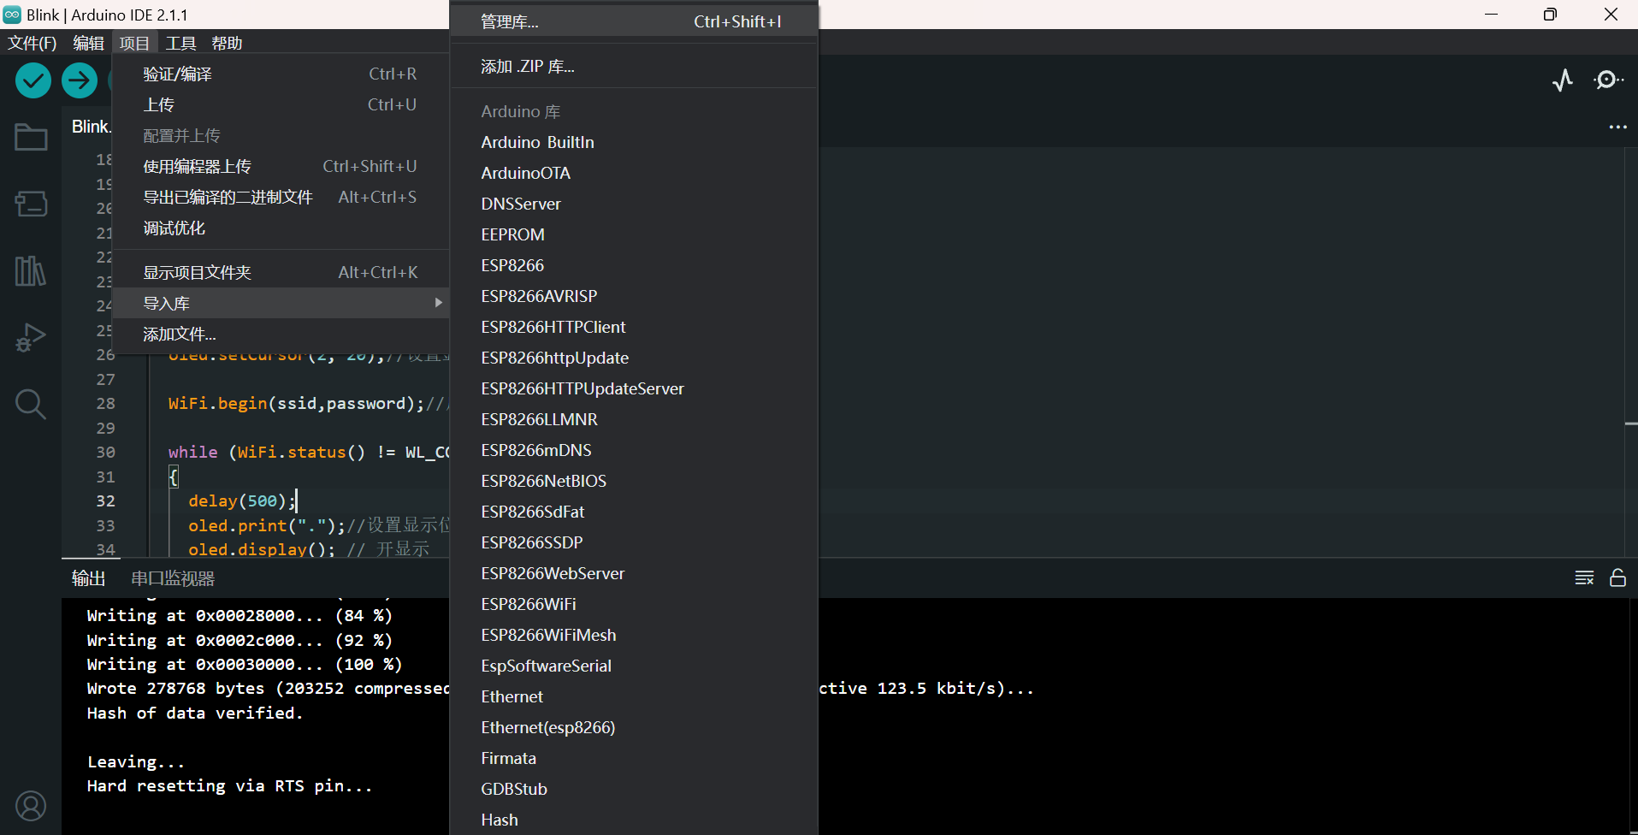Import the ESP8266WiFiMesh library
The width and height of the screenshot is (1638, 835).
tap(634, 635)
